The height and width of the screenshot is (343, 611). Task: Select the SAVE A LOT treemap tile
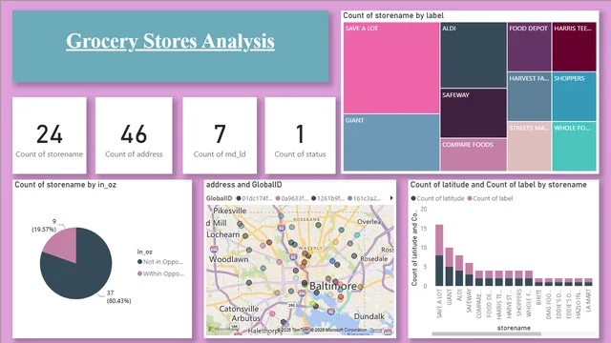tap(391, 68)
